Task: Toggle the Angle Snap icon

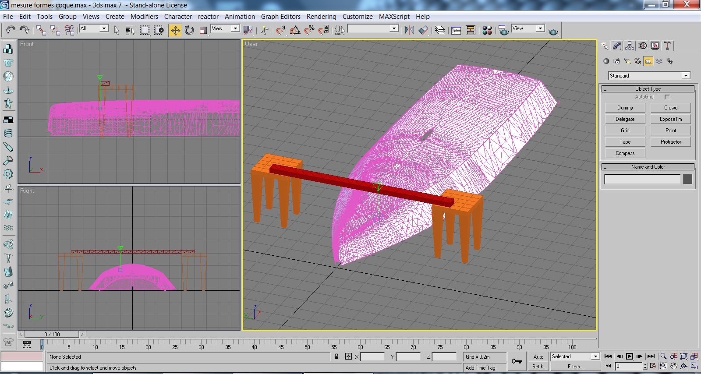Action: point(295,30)
